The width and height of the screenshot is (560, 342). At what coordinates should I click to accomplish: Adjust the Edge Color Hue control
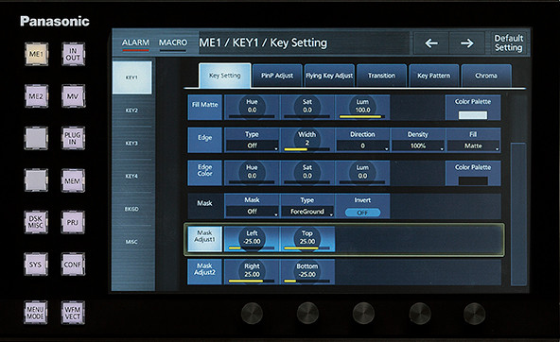click(252, 173)
